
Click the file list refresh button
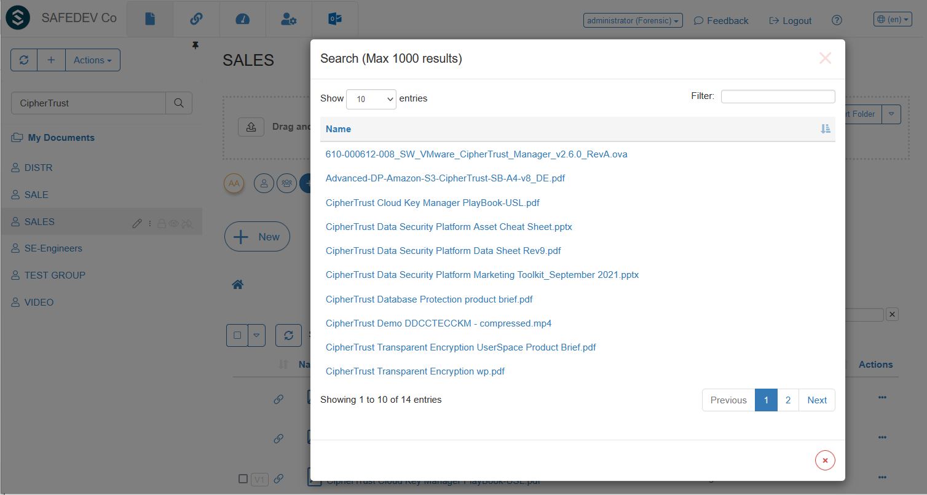coord(288,335)
